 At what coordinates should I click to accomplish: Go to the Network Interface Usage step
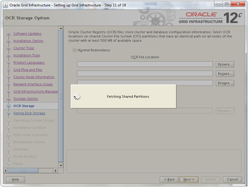[x=33, y=84]
